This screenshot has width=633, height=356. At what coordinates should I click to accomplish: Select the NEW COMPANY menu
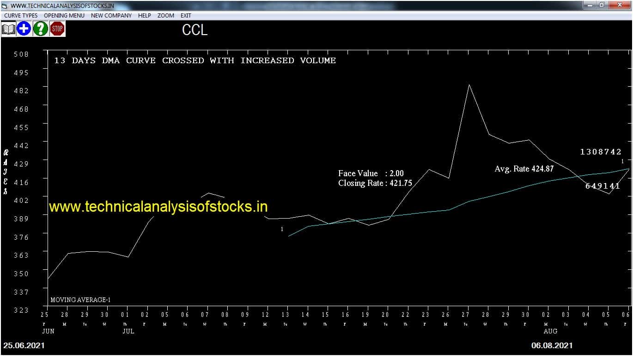[111, 16]
